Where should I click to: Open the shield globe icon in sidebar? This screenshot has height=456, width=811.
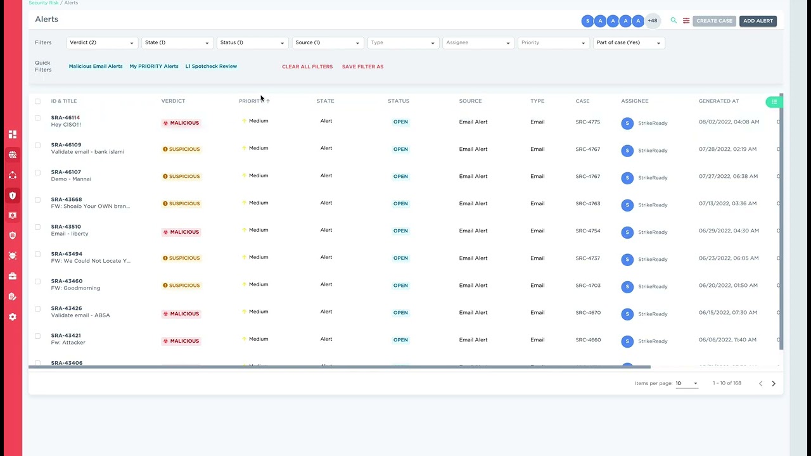(x=12, y=236)
